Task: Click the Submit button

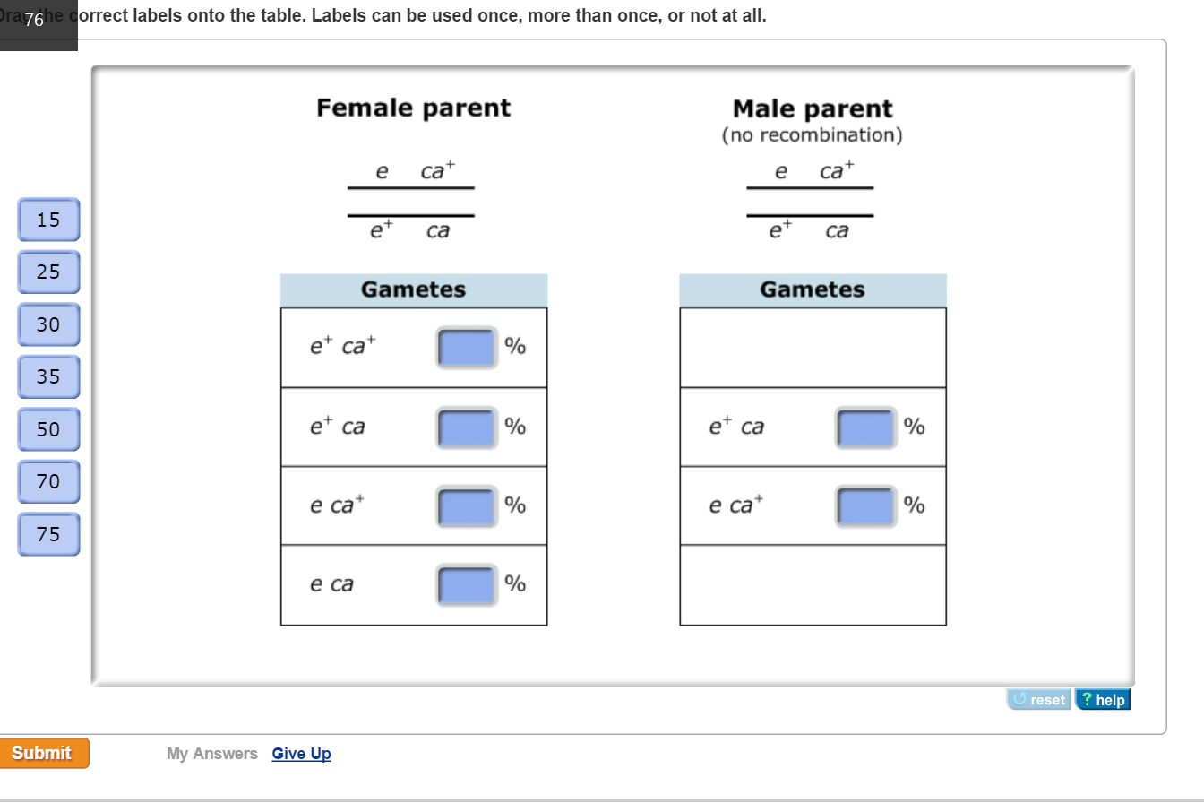Action: [x=44, y=753]
